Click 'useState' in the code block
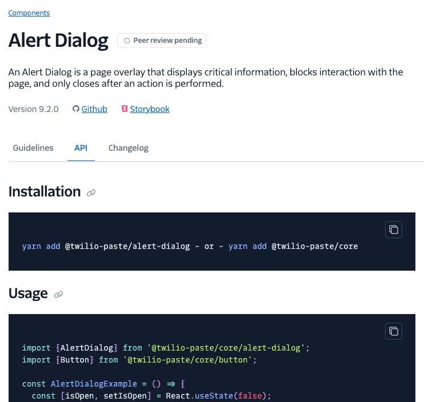The image size is (424, 402). pyautogui.click(x=214, y=396)
